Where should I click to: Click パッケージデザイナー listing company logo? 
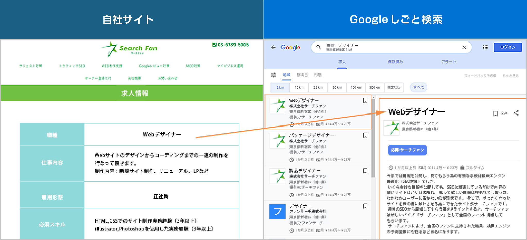277,141
